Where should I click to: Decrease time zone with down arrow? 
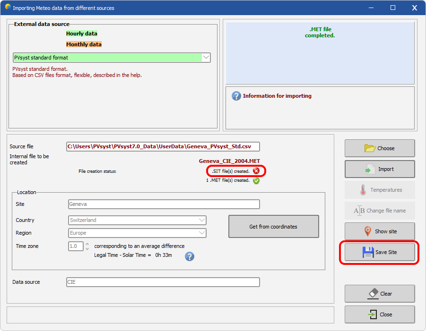(87, 248)
